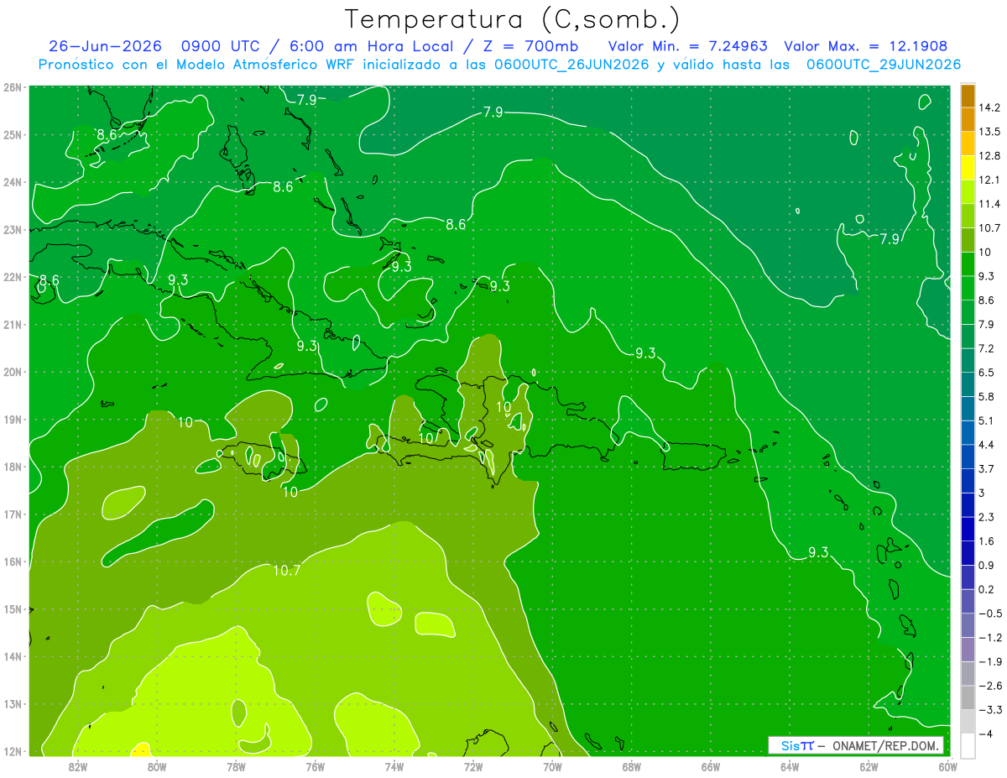Pick the white swatch below -4 in colorbar
Viewport: 1007px width, 778px height.
tap(968, 745)
